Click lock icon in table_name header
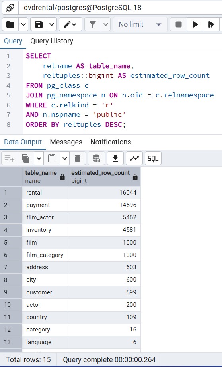 tap(62, 177)
